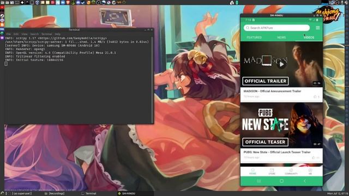Screen dimensions: 349x196
Task: Select the [Recordings] taskbar entry
Action: 55,194
